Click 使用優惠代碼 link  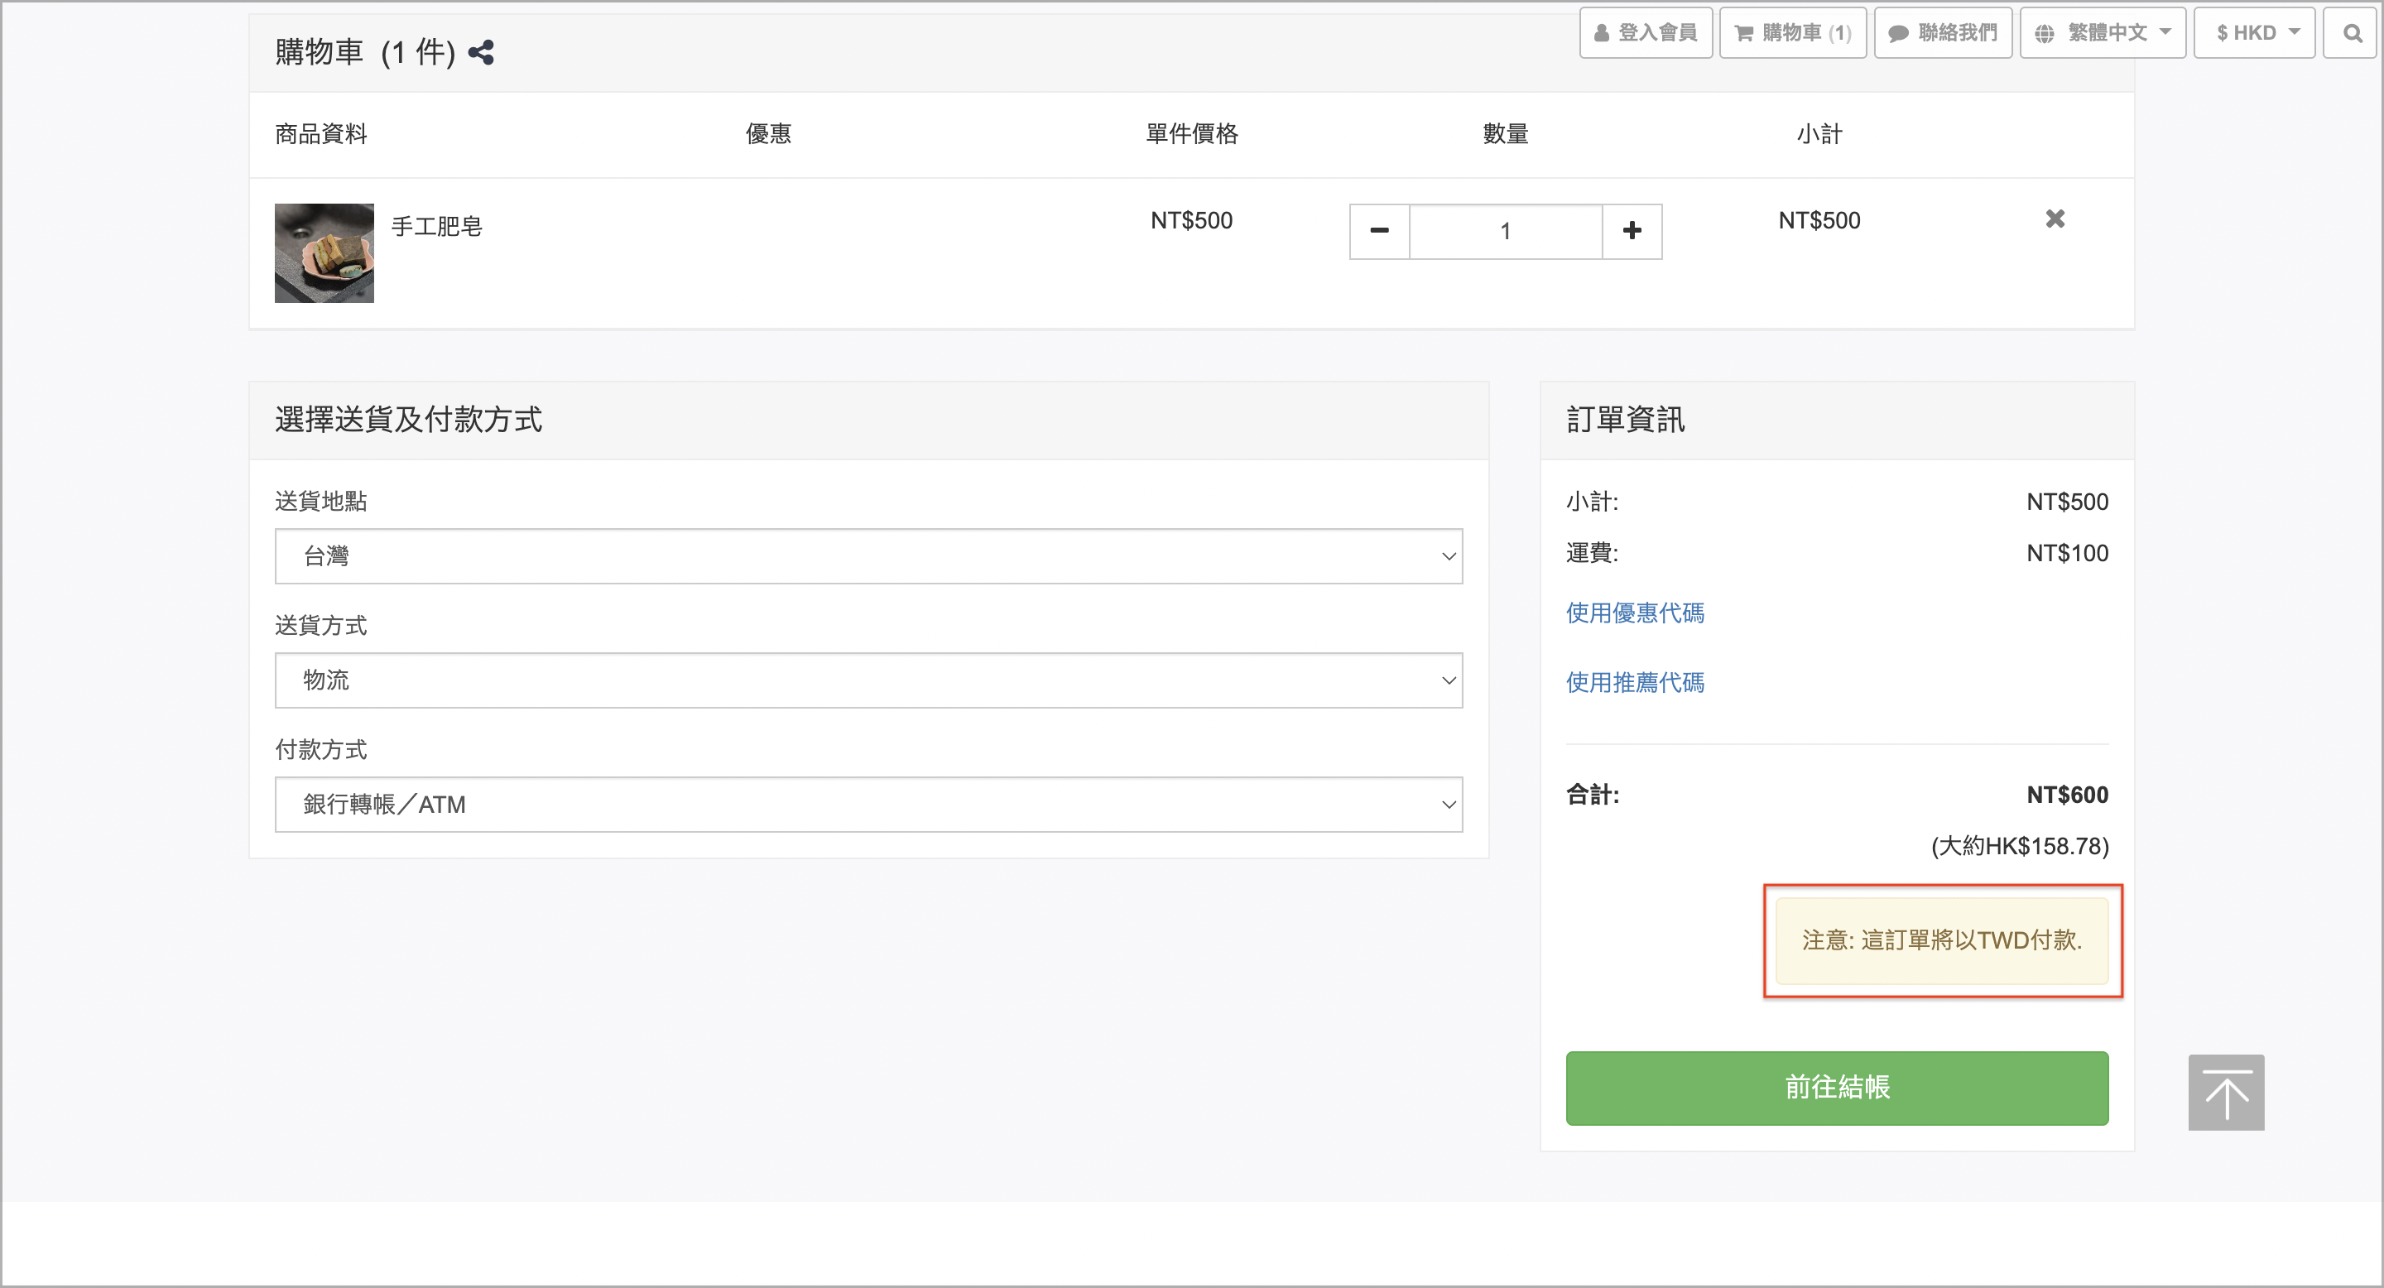[x=1634, y=613]
